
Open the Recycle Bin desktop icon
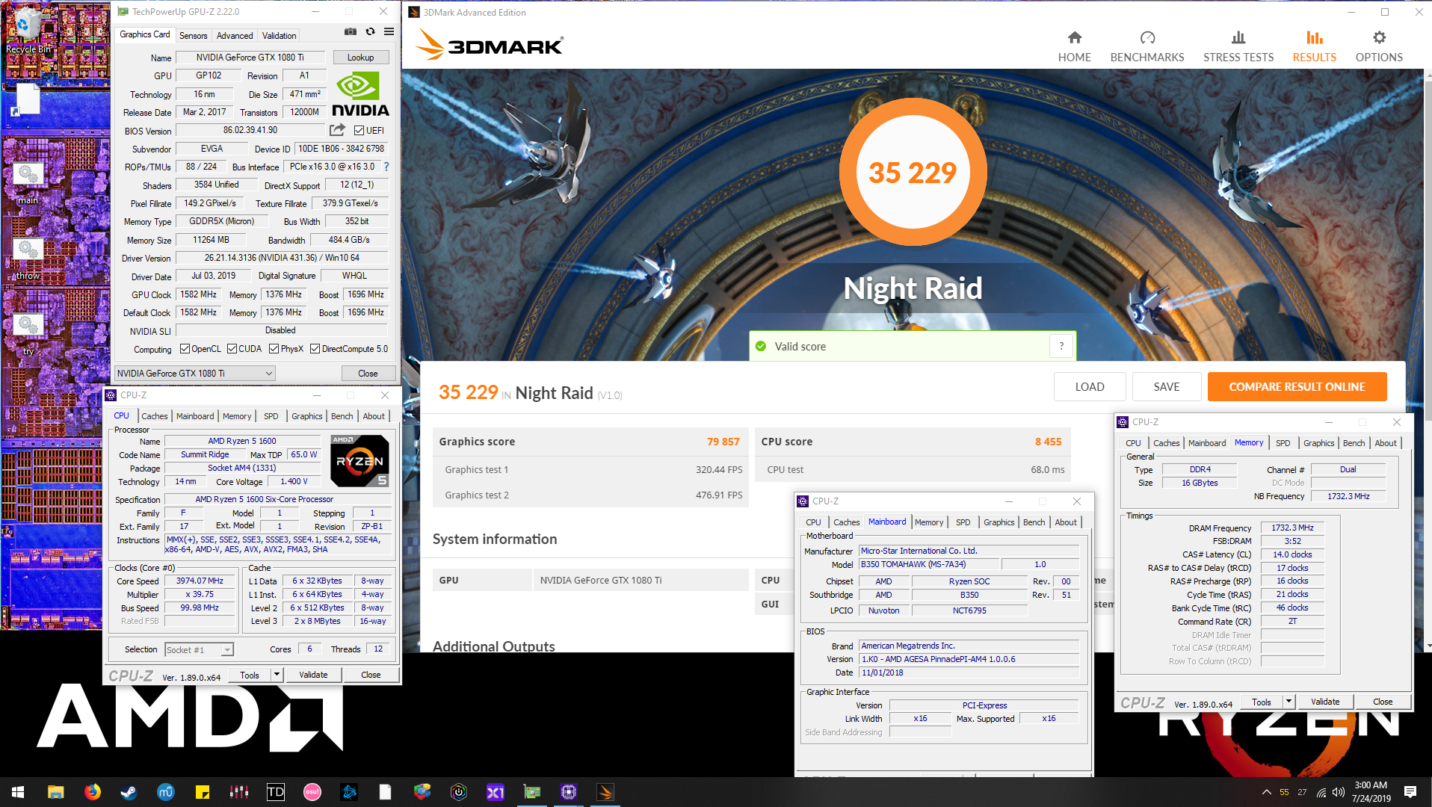click(x=28, y=31)
